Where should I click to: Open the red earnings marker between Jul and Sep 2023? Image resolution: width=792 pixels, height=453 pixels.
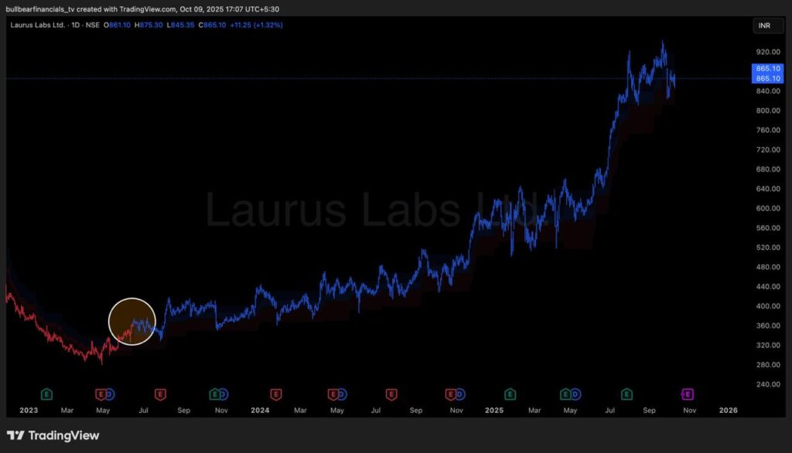tap(160, 394)
